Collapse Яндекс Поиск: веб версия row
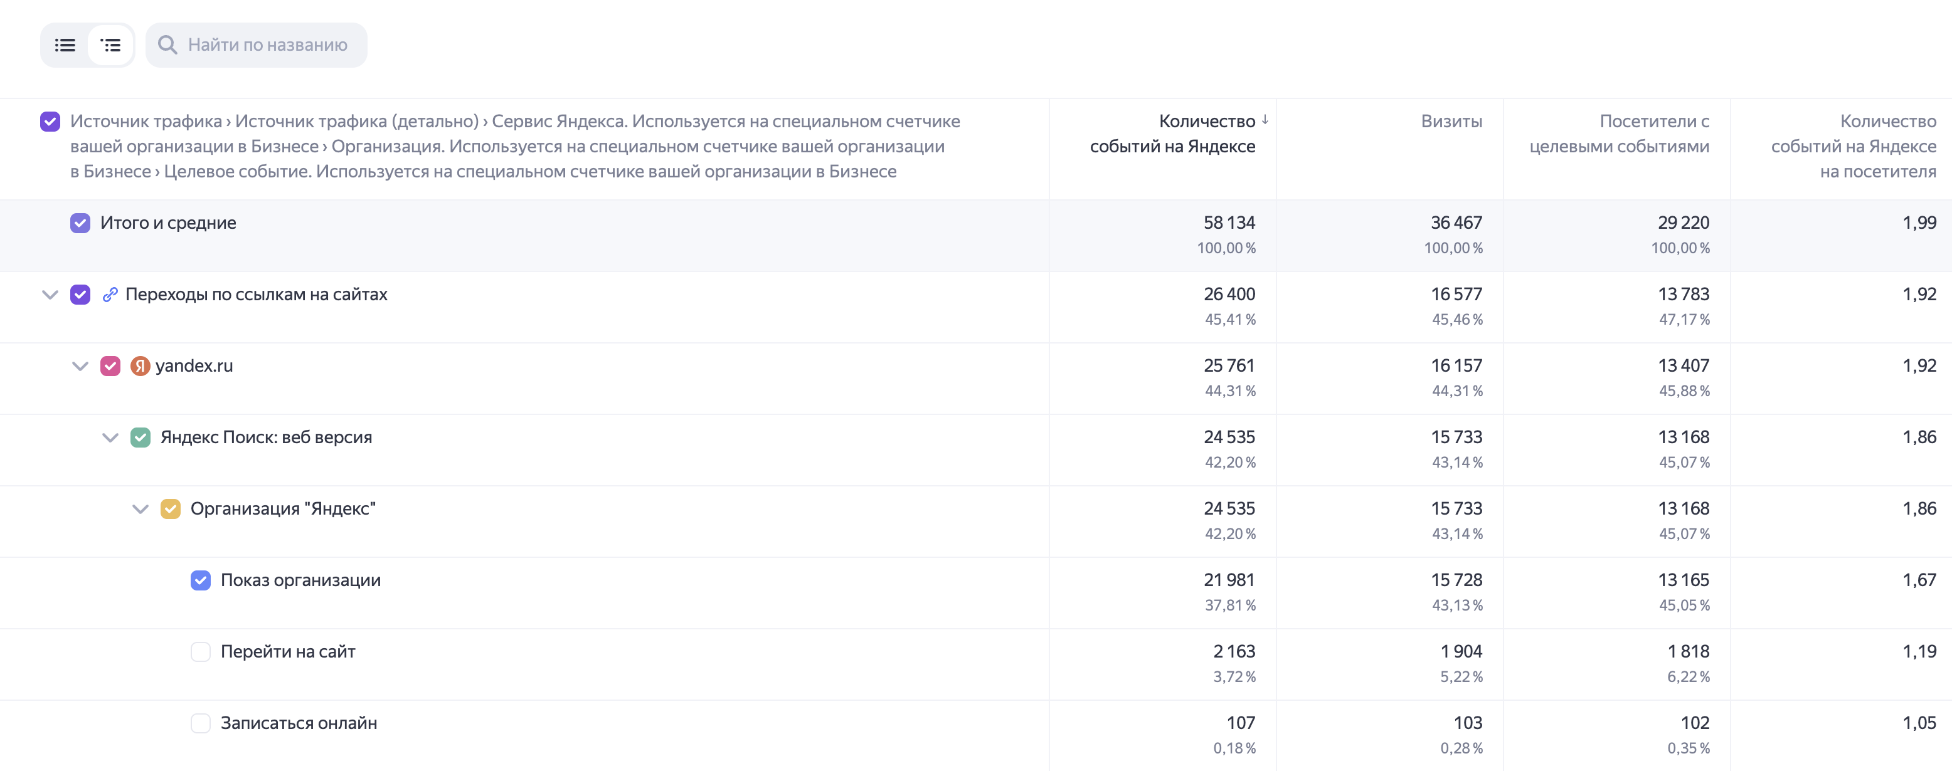 pos(110,438)
